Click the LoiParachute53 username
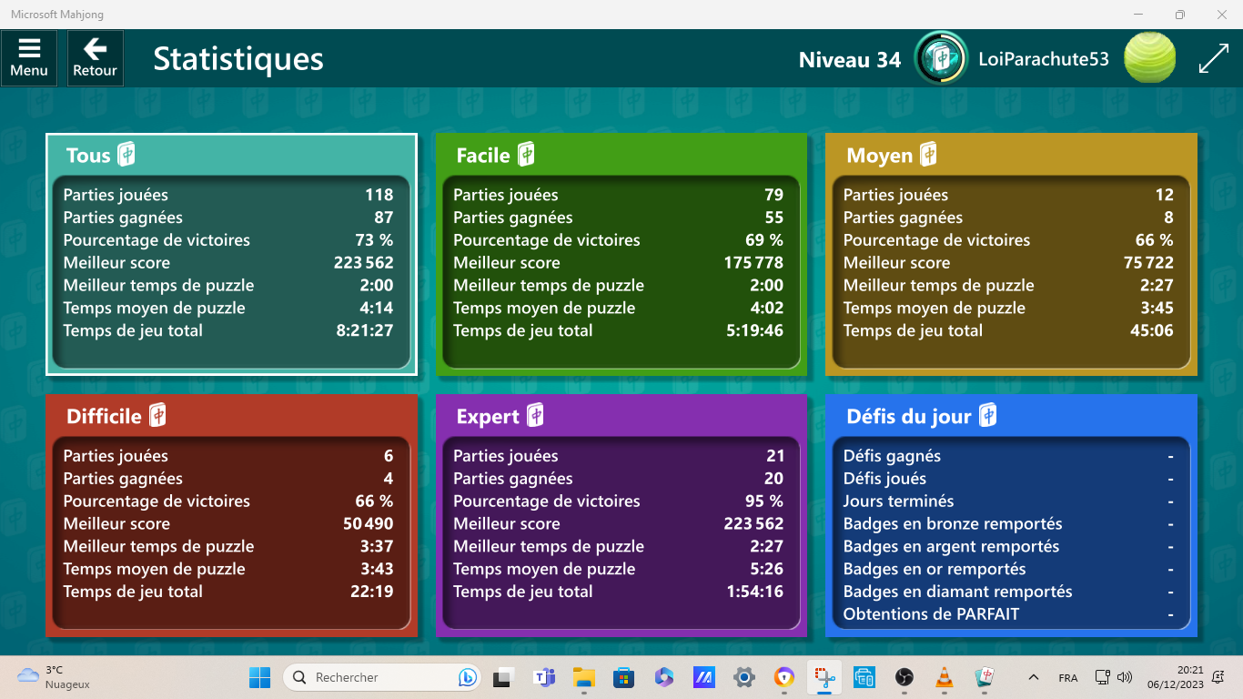 pyautogui.click(x=1044, y=59)
